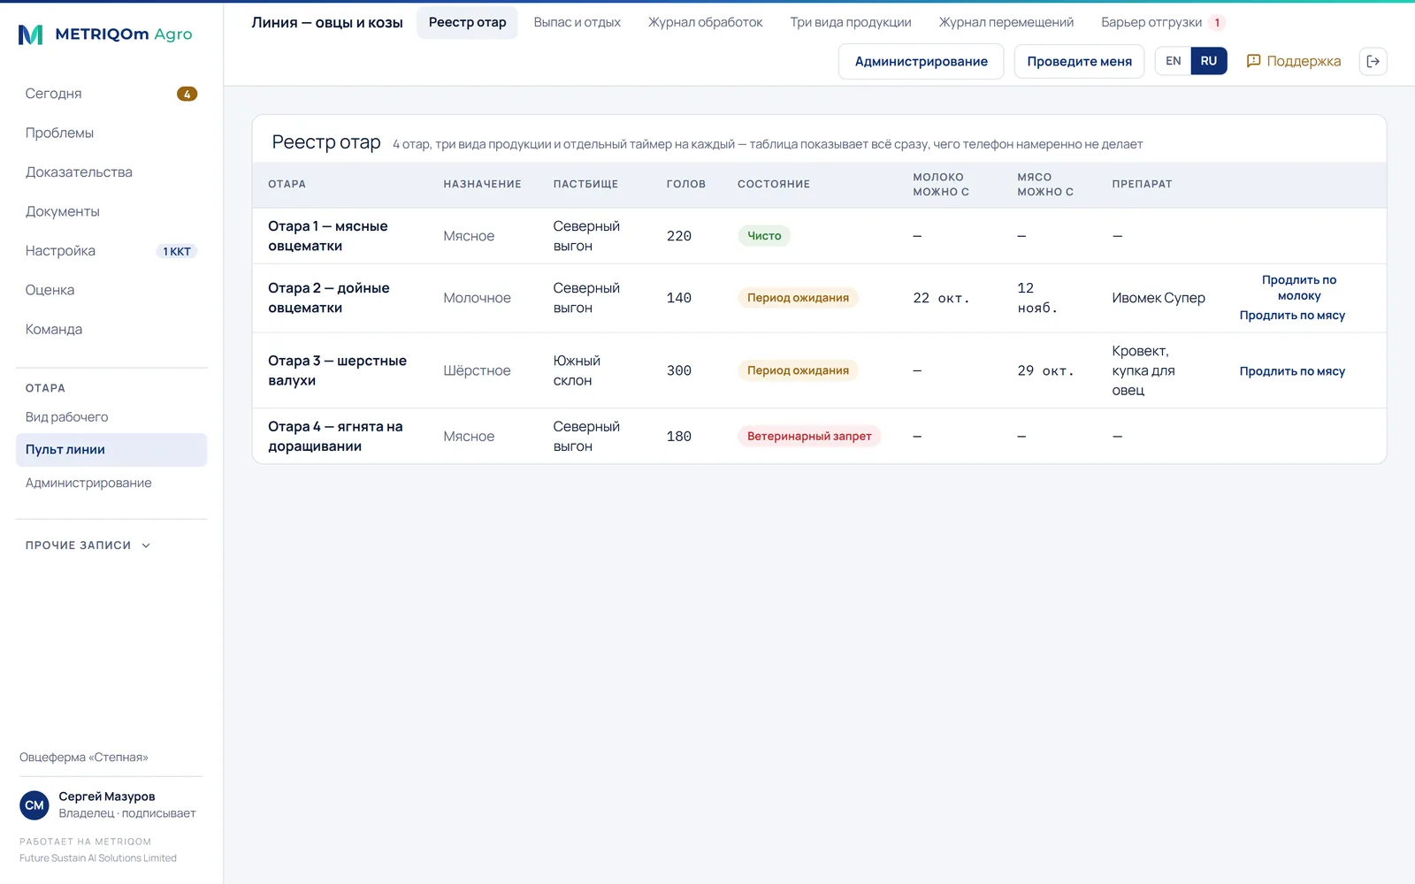This screenshot has height=884, width=1415.
Task: Click the Состояние column header
Action: coord(774,184)
